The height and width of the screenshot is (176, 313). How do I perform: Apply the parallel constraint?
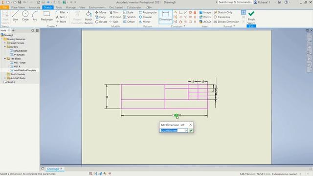point(180,17)
